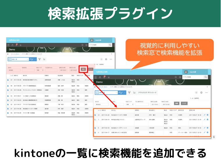Image resolution: width=221 pixels, height=166 pixels.
Task: Open app settings gear in left window toolbar
Action: [x=106, y=59]
